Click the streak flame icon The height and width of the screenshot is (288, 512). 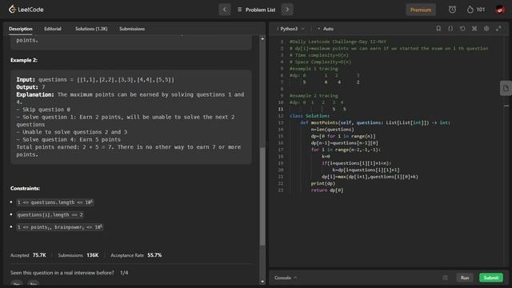pos(470,10)
